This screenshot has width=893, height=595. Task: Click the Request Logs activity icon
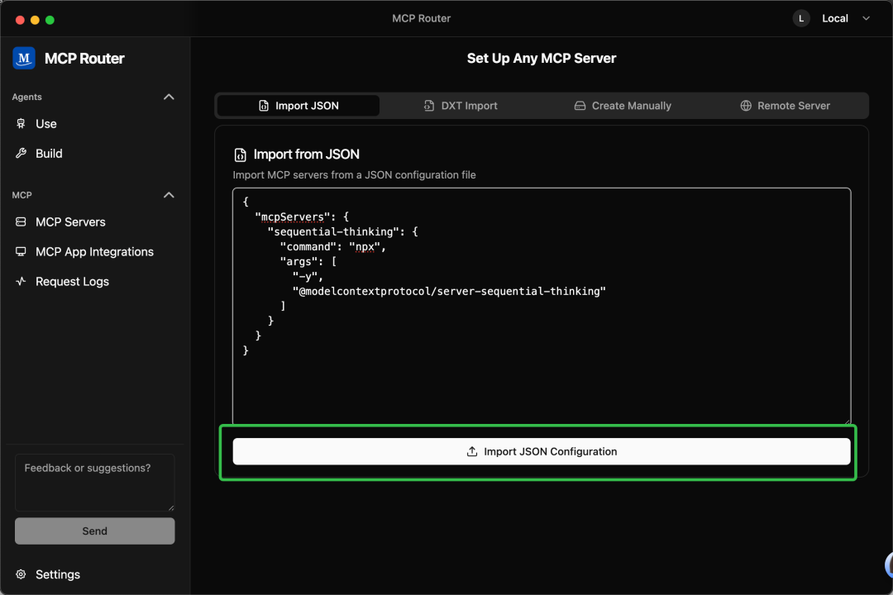[x=21, y=282]
